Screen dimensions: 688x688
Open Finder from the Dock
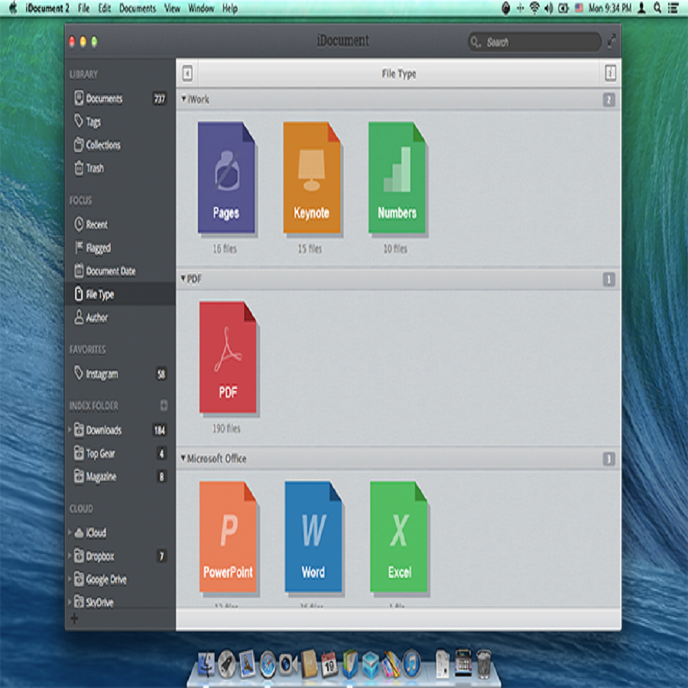206,664
